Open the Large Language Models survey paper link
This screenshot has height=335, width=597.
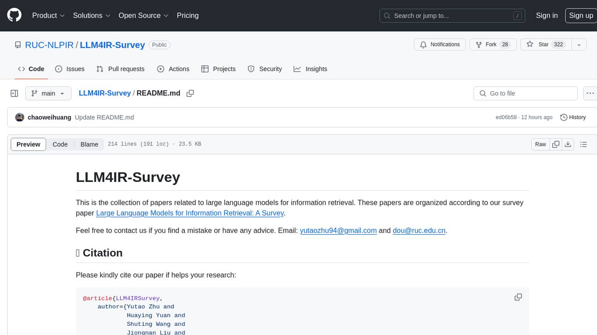point(190,213)
